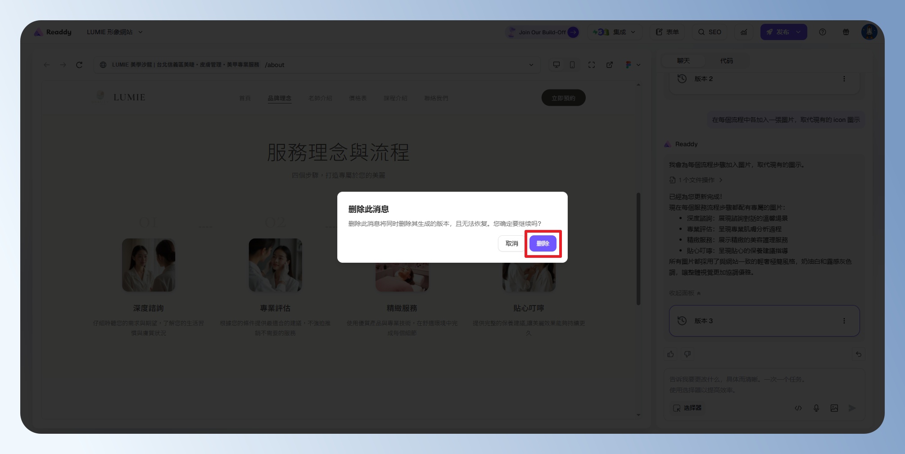Switch to the 代码 tab
This screenshot has width=905, height=454.
coord(726,61)
